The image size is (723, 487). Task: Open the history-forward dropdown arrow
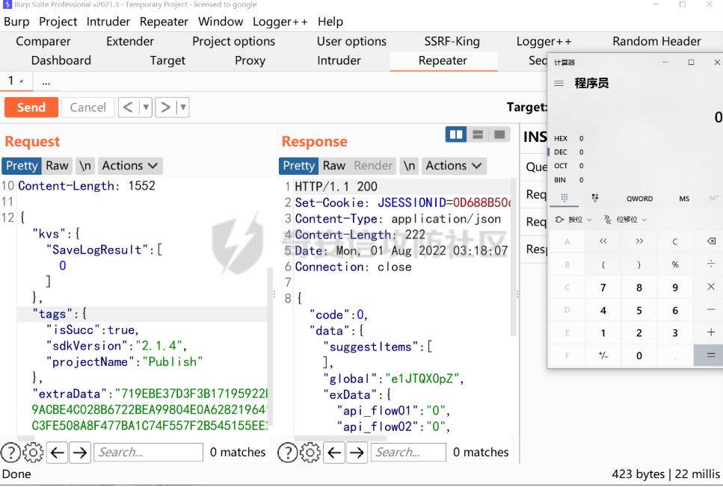pos(183,108)
